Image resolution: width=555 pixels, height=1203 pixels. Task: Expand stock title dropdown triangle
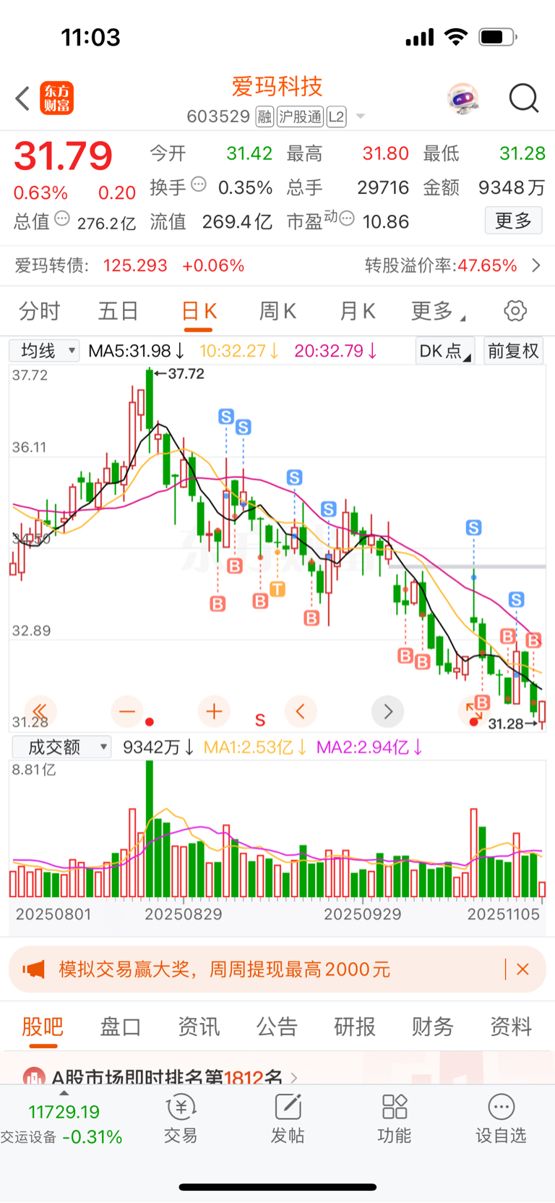pyautogui.click(x=361, y=116)
